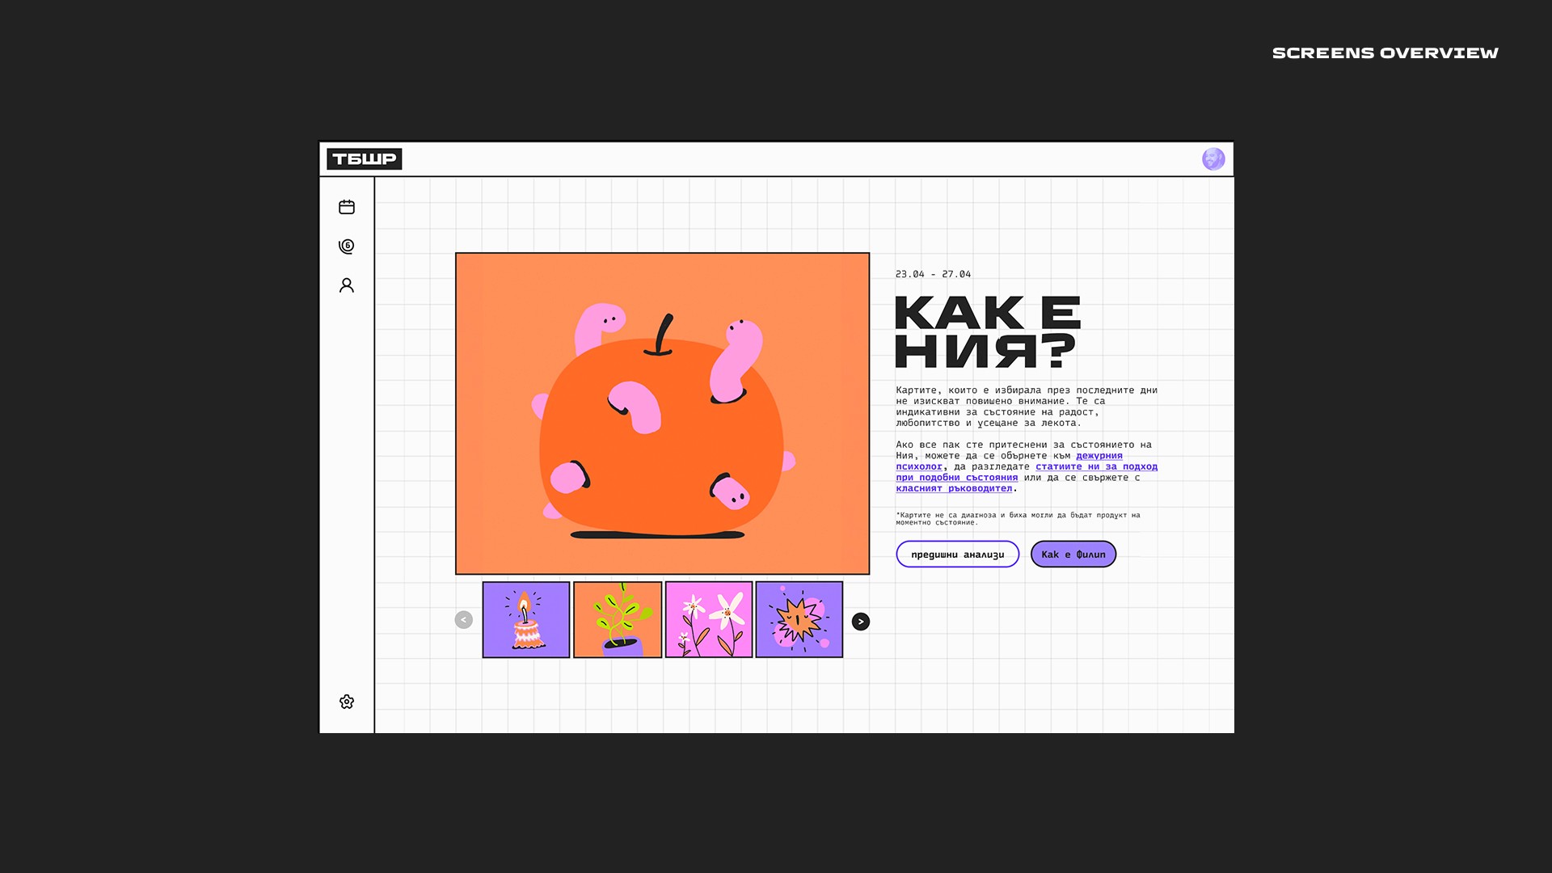
Task: Pick the spiky burst card thumbnail
Action: [799, 620]
